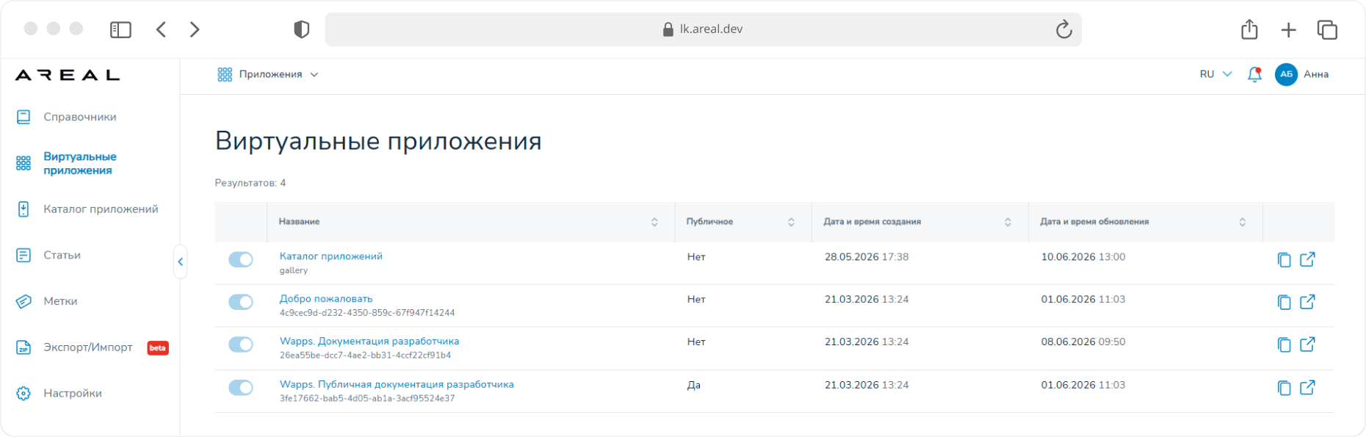The image size is (1366, 437).
Task: Show browser tab overview
Action: [1327, 29]
